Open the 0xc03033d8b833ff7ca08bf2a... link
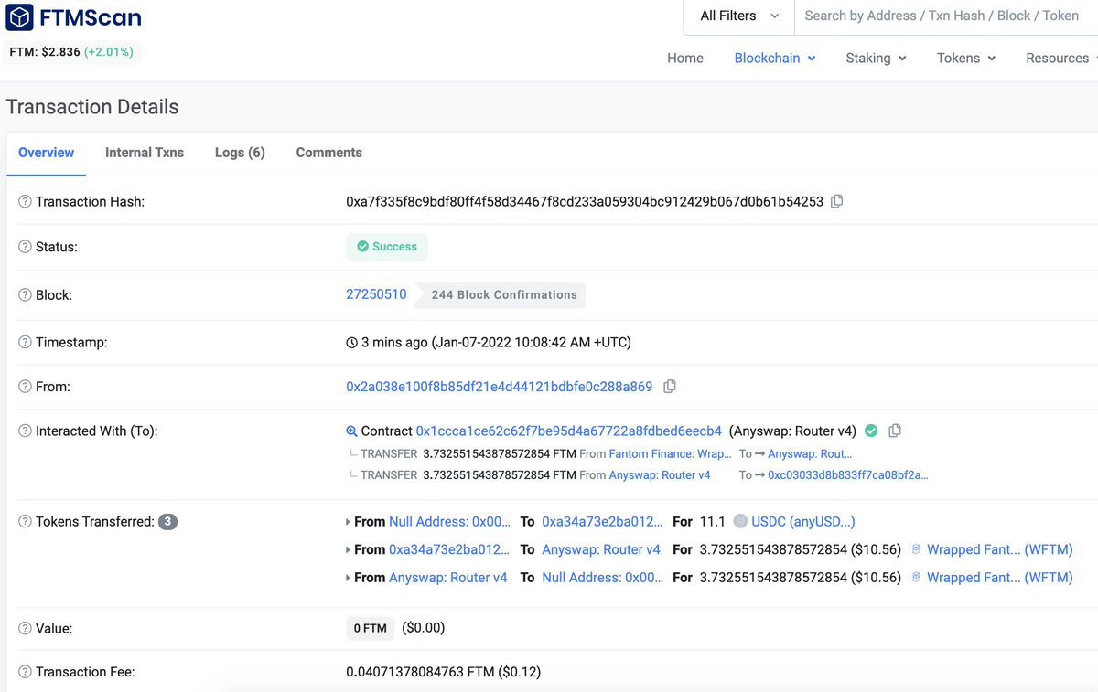The image size is (1098, 692). point(848,475)
